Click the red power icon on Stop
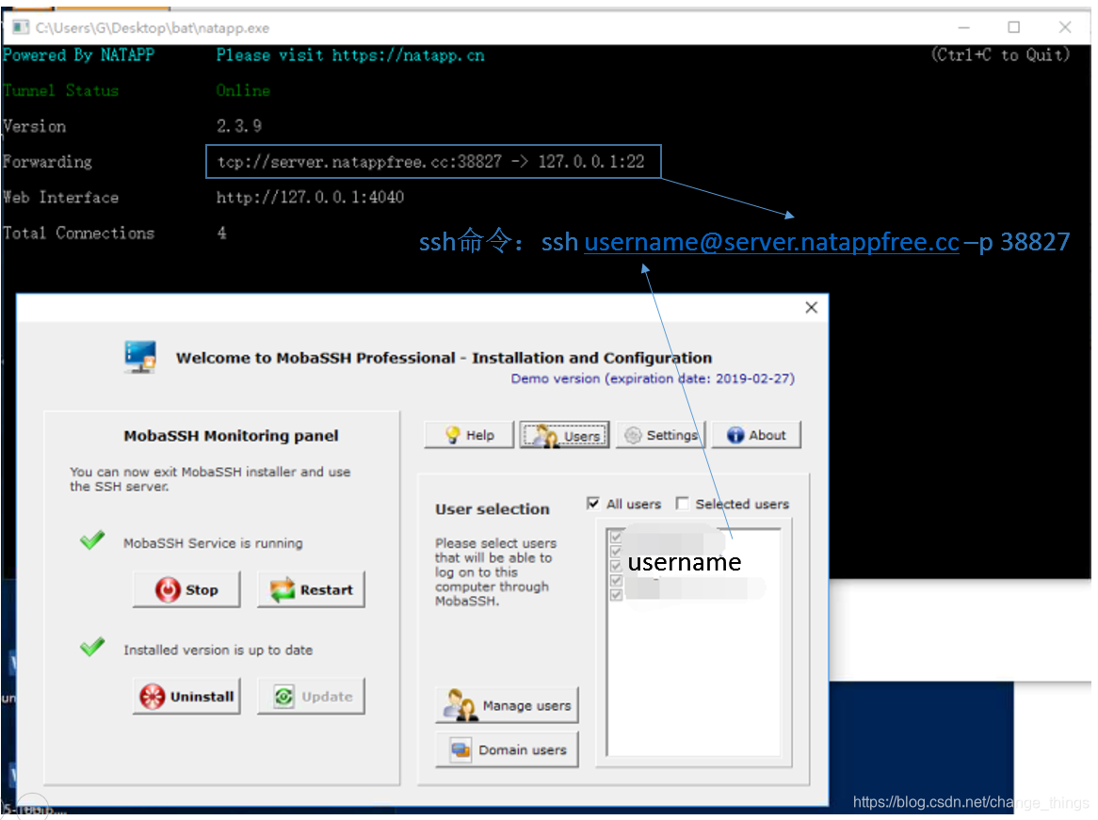This screenshot has height=820, width=1098. coord(168,589)
